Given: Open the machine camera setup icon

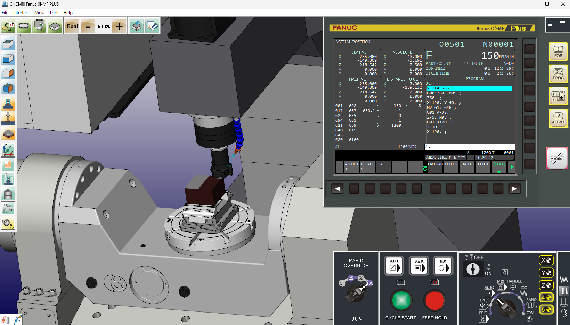Looking at the screenshot, I should pyautogui.click(x=39, y=26).
